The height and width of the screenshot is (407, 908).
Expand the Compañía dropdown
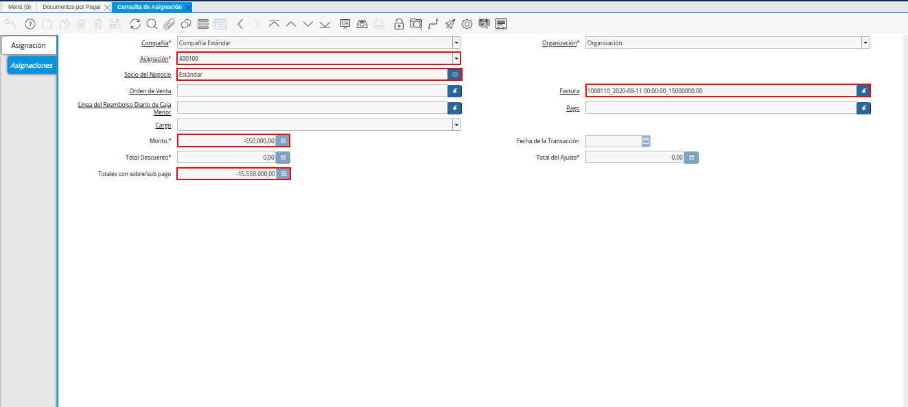[456, 42]
